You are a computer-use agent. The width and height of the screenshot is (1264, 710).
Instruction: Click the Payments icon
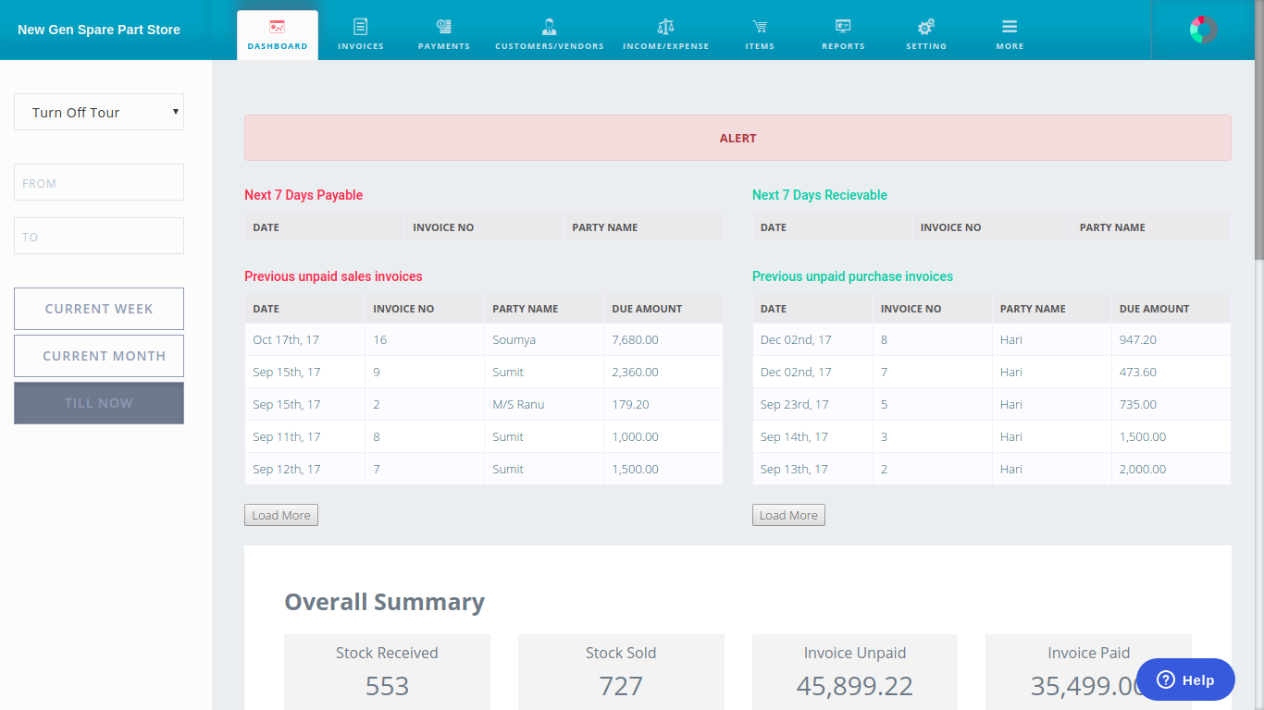tap(444, 27)
